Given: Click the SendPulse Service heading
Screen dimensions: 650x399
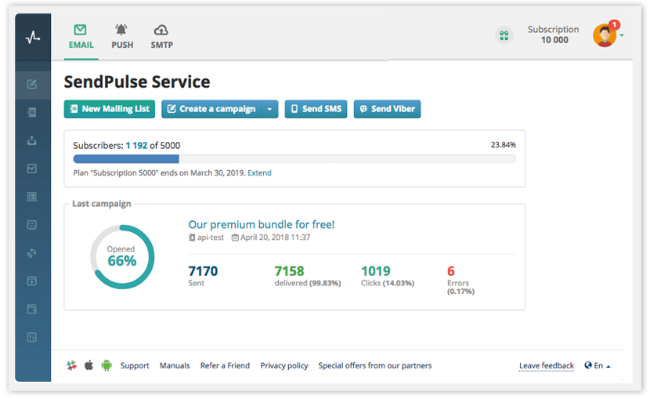Looking at the screenshot, I should [137, 82].
